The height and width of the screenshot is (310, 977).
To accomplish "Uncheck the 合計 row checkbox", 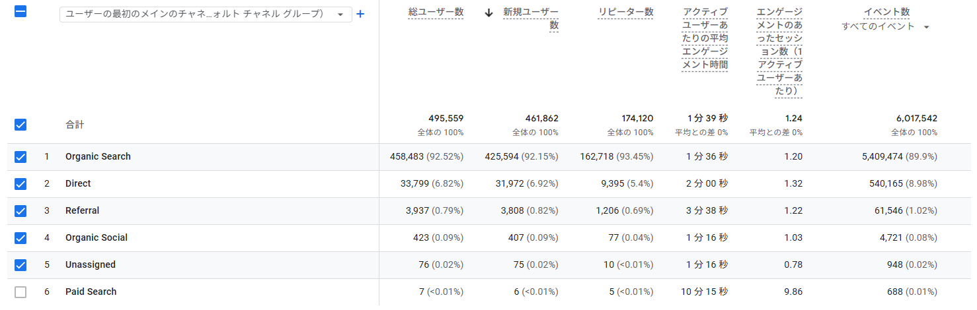I will [20, 124].
